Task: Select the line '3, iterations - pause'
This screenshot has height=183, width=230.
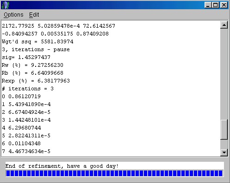Action: tap(36, 49)
